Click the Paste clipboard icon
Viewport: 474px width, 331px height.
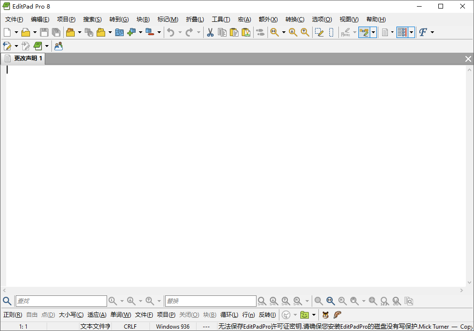point(234,32)
